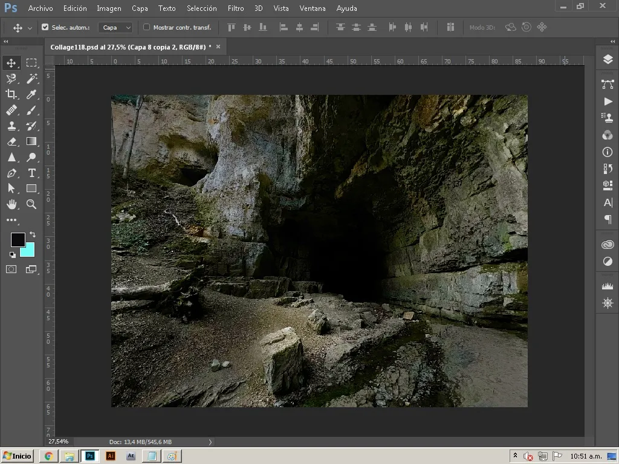Select the Zoom magnifier tool
619x464 pixels.
(x=31, y=204)
